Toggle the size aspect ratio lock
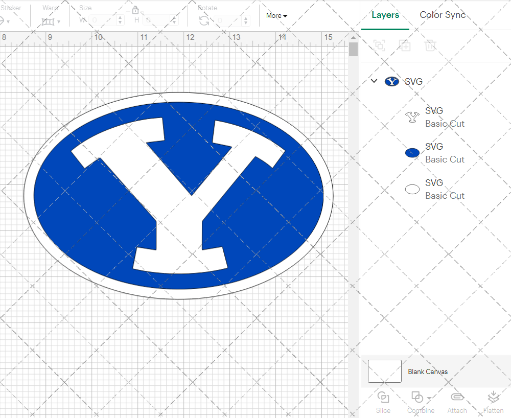 click(135, 10)
